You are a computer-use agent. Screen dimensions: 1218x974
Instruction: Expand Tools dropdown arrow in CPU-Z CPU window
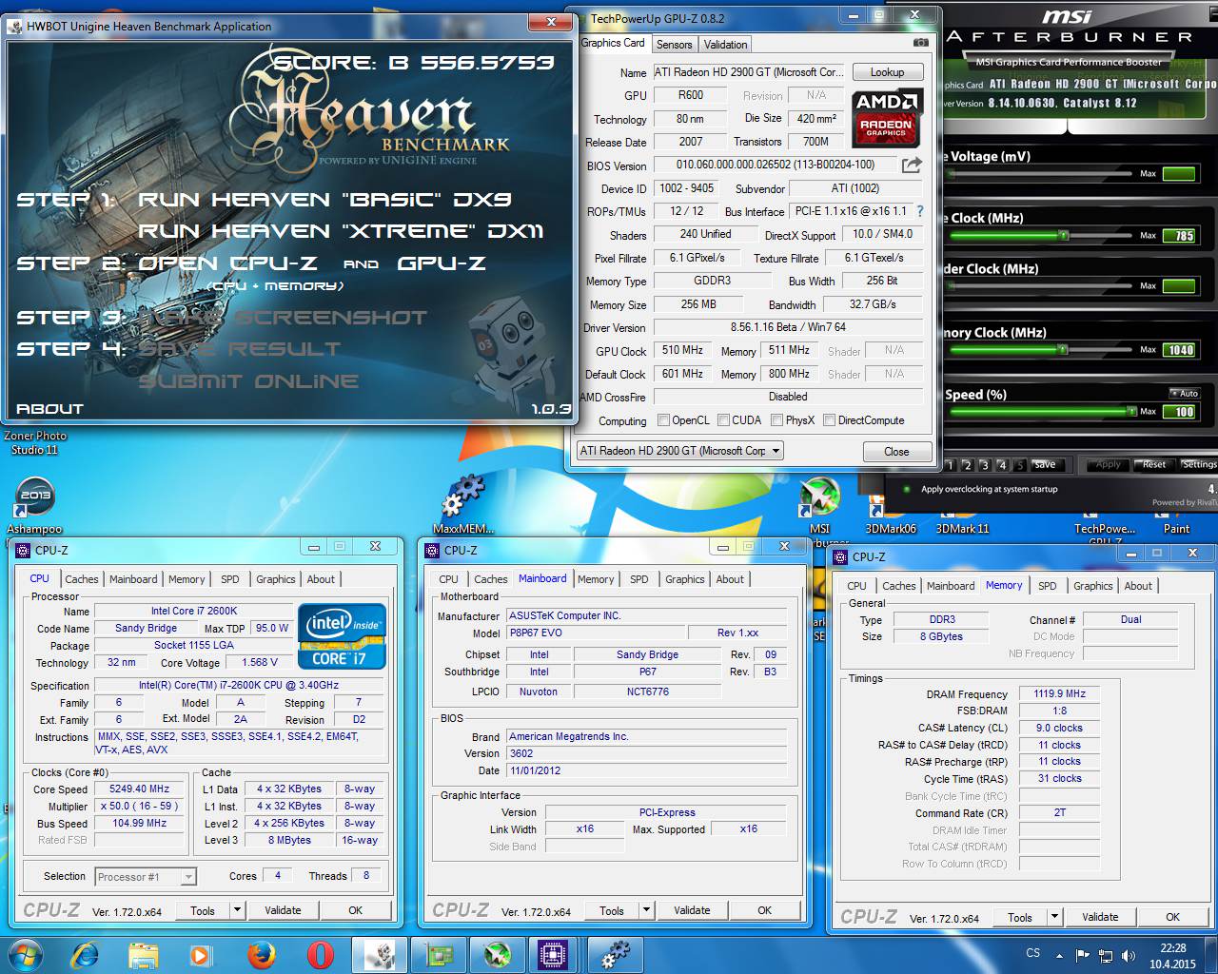click(237, 910)
